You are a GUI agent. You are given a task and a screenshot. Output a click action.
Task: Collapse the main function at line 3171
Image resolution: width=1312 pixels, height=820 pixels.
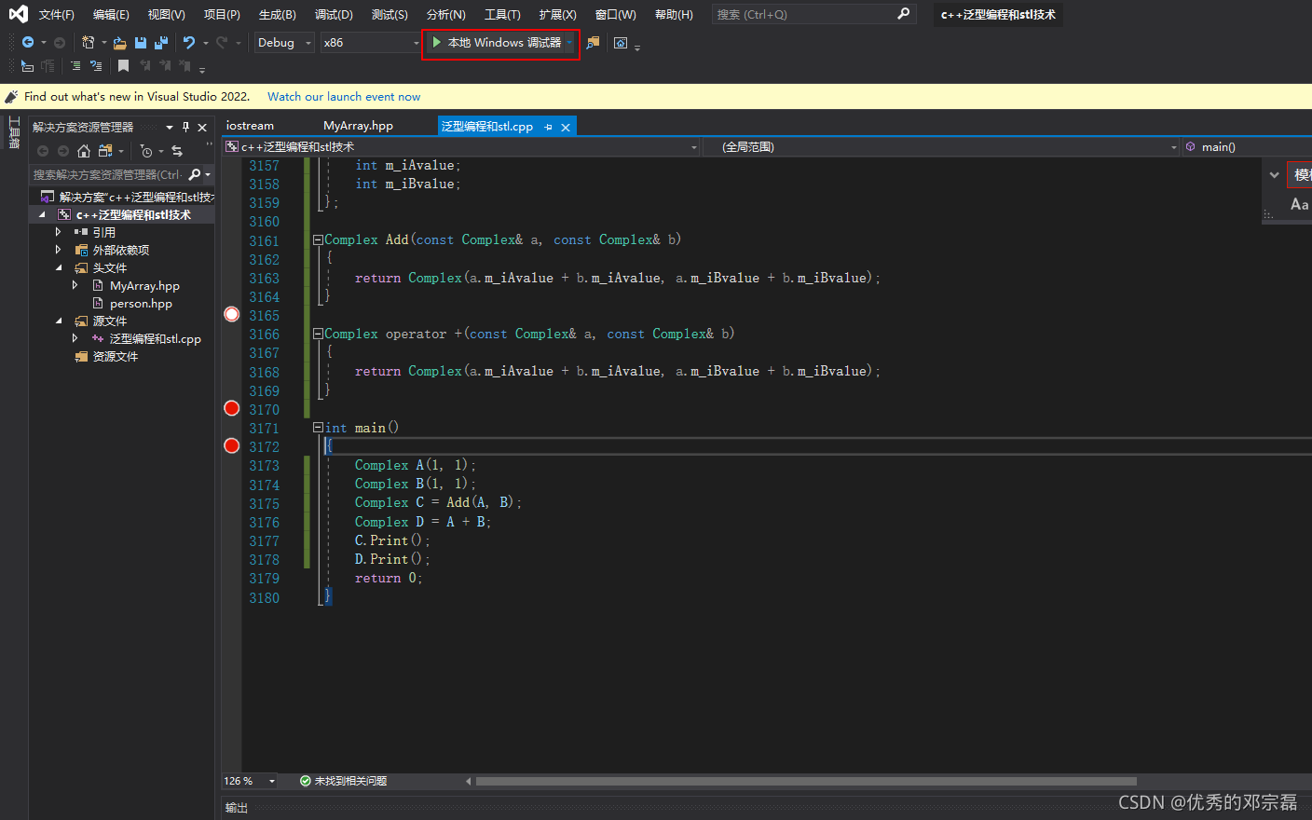(318, 427)
